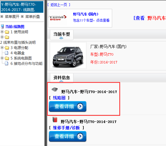
Task: Expand all menus via 菜单展开
Action: 12,17
